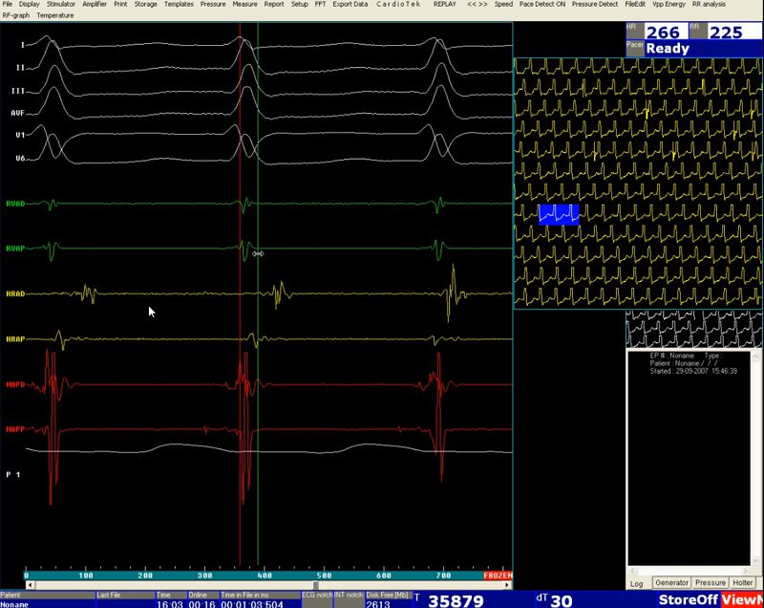Switch to the Pressure tab below log
Screen dimensions: 764x608
[x=710, y=582]
